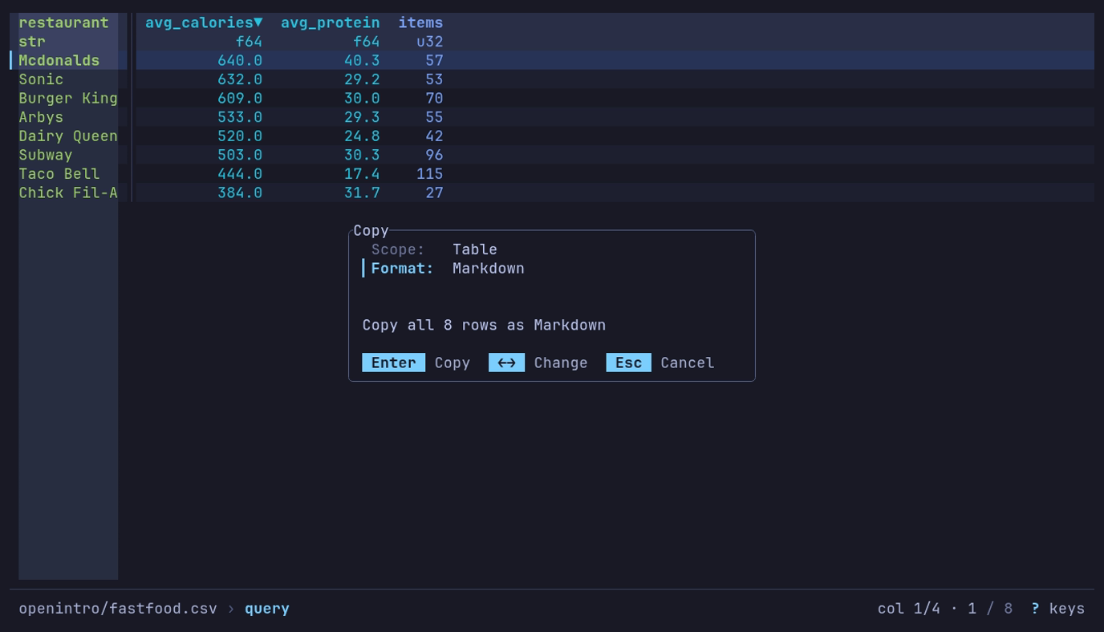Click the 640.0 calories cell
1104x632 pixels.
tap(240, 60)
